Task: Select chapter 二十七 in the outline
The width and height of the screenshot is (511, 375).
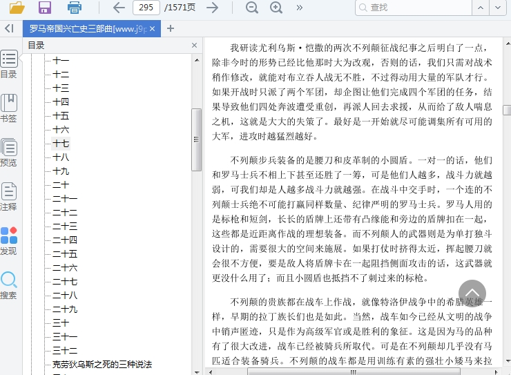Action: pos(65,282)
